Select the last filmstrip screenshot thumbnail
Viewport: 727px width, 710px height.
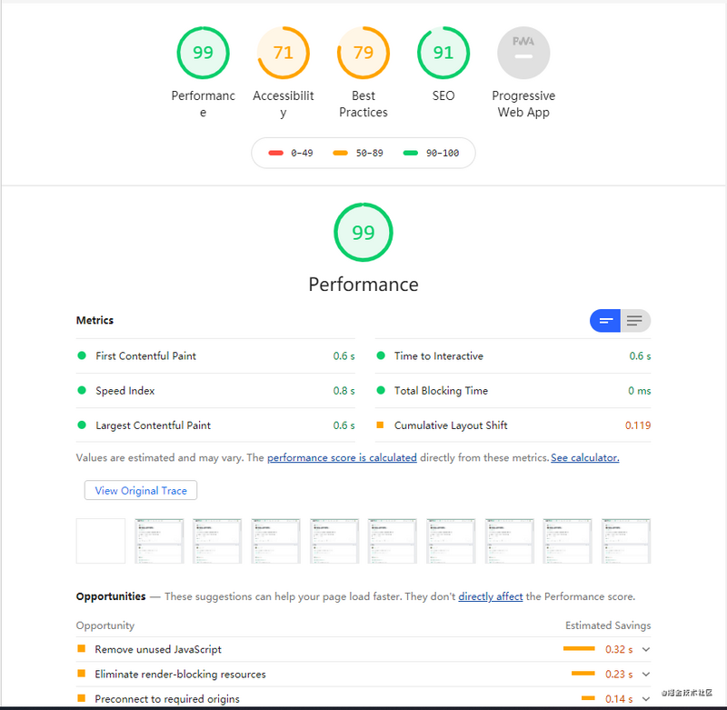(x=626, y=541)
